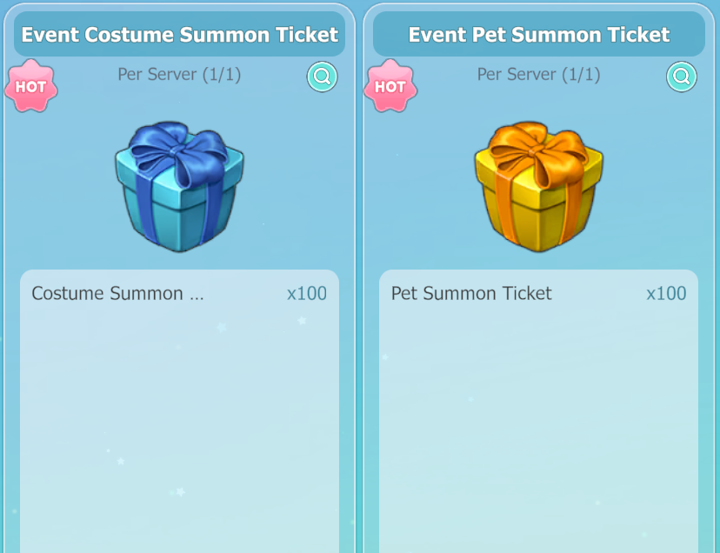Select the Costume Summon item row
Image resolution: width=720 pixels, height=553 pixels.
[179, 293]
